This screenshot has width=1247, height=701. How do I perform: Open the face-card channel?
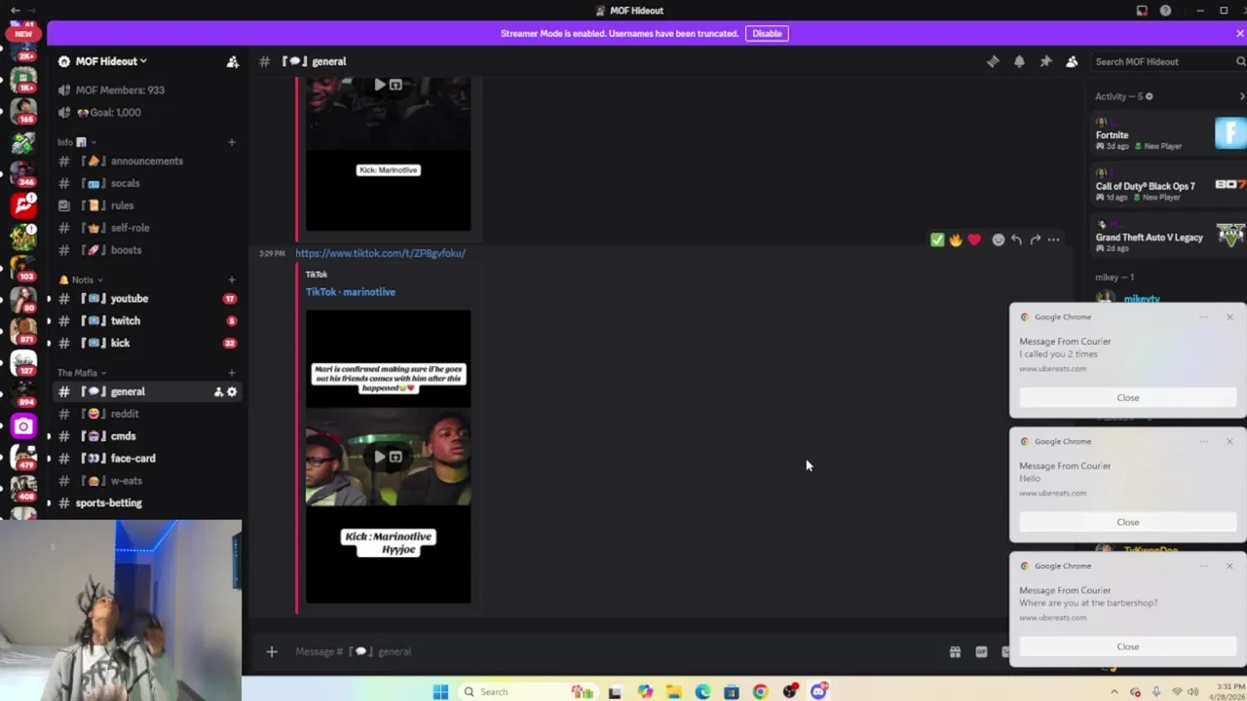click(146, 459)
